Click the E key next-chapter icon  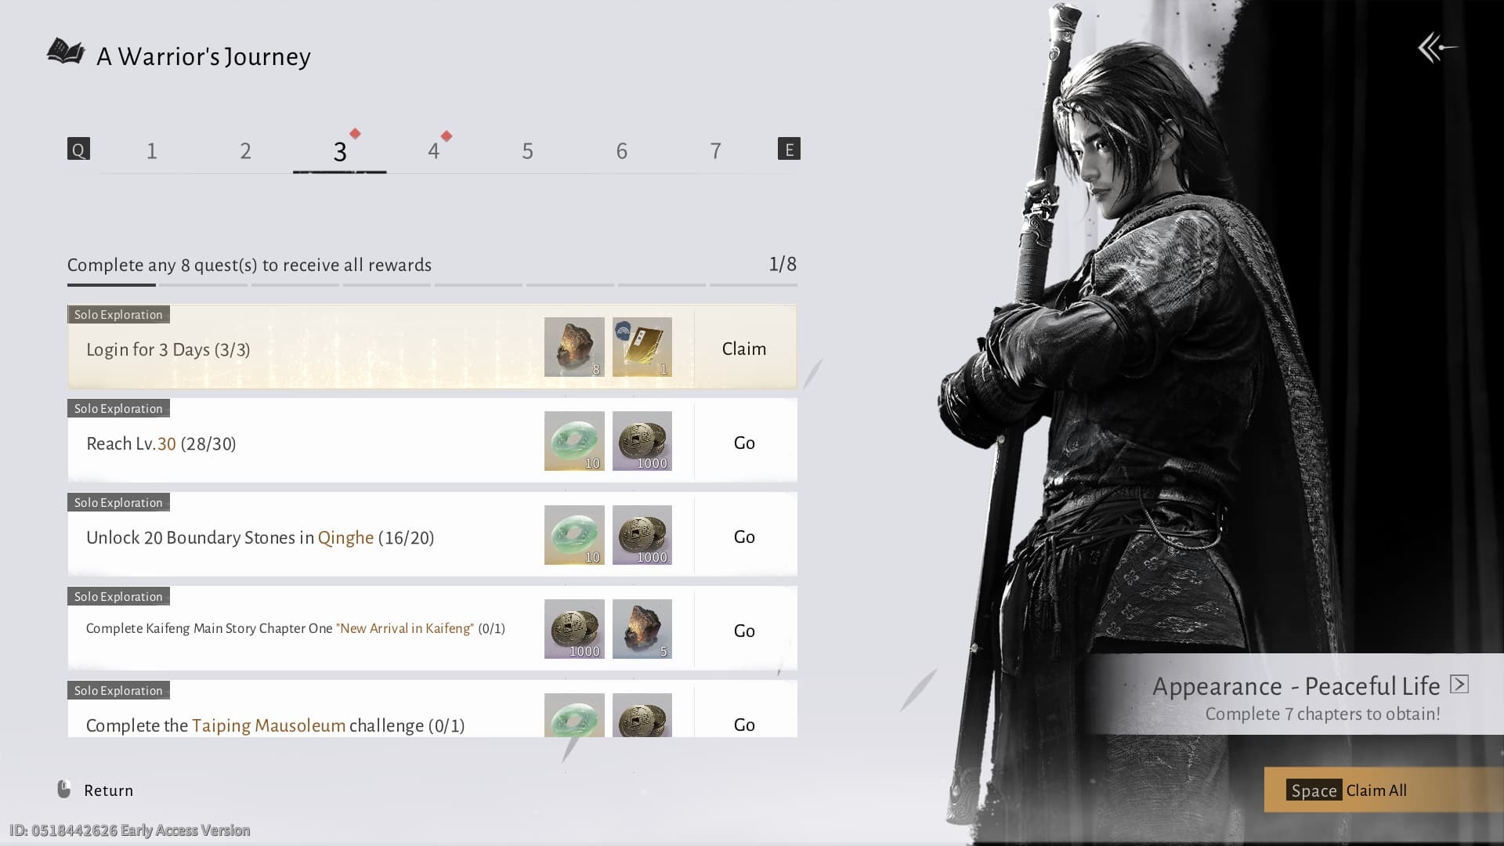tap(790, 148)
